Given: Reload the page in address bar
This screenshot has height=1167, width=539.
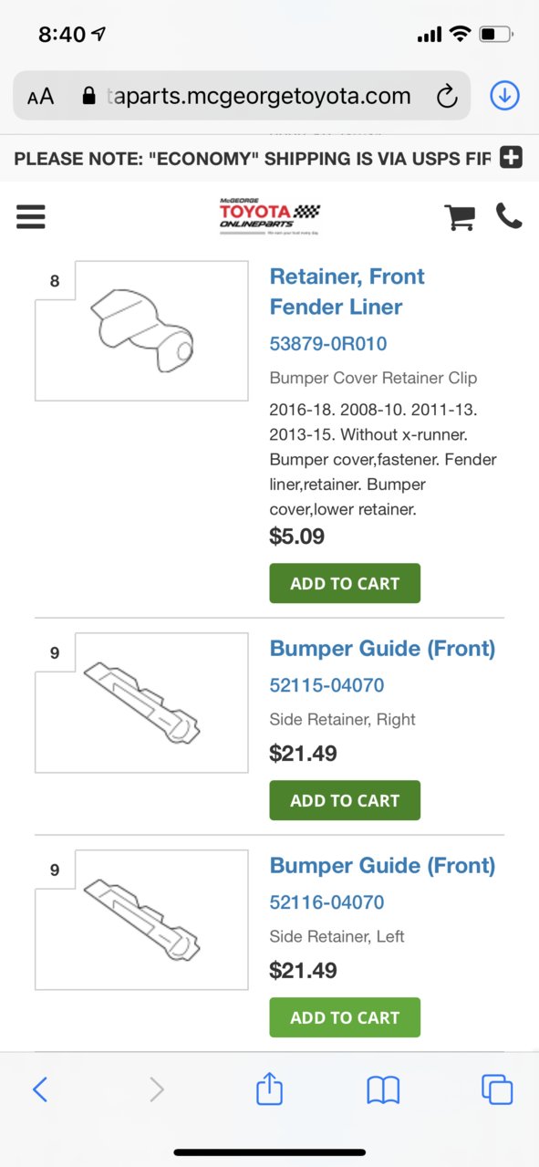Looking at the screenshot, I should click(446, 96).
